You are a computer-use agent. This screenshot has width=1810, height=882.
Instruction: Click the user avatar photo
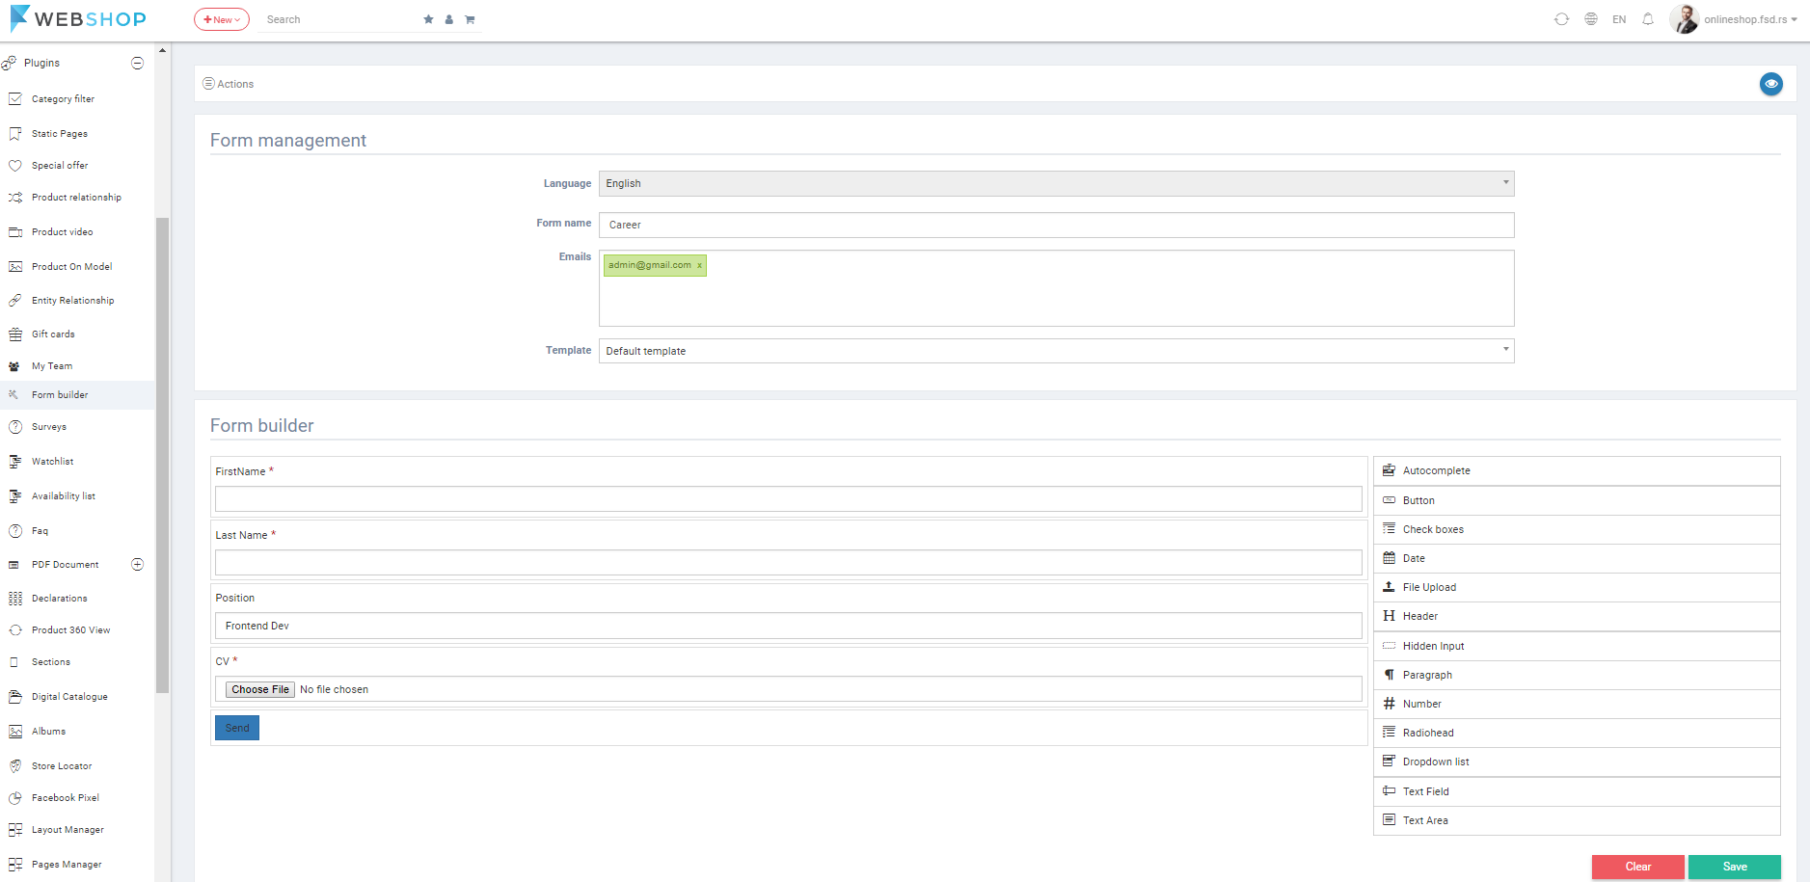point(1684,19)
